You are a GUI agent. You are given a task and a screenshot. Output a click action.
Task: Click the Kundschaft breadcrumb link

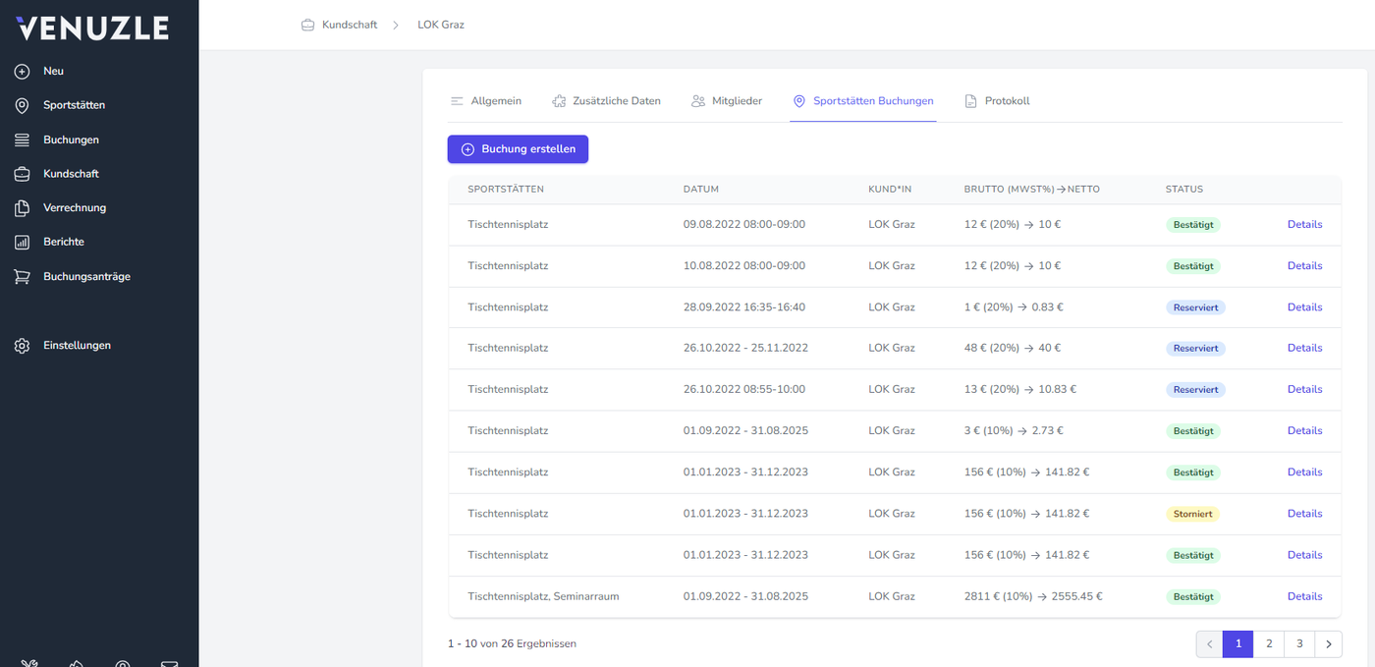[x=349, y=25]
